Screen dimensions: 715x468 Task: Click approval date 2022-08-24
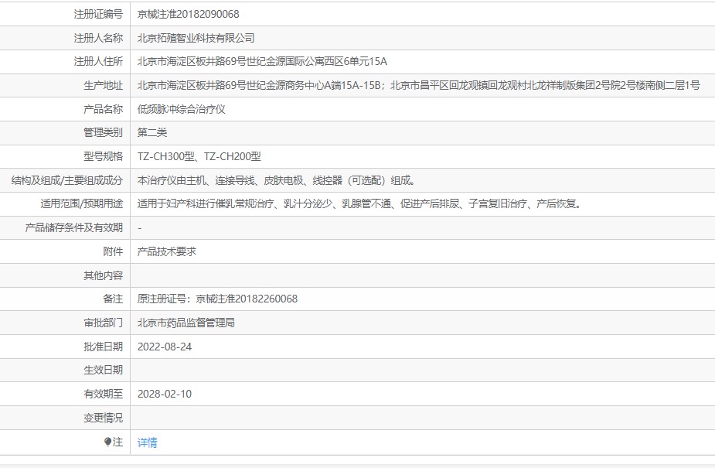click(x=165, y=347)
